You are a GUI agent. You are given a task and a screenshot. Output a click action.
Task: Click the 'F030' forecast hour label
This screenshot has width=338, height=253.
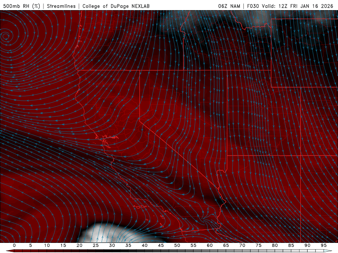pos(253,6)
